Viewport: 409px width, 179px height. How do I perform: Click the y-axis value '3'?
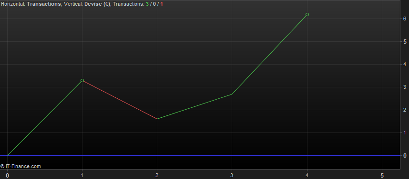[404, 87]
